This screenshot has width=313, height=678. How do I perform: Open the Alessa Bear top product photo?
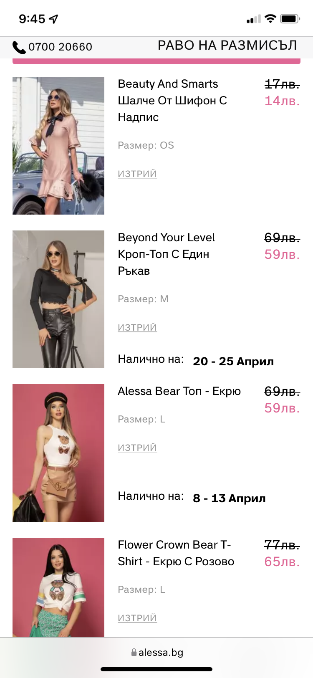click(x=58, y=453)
